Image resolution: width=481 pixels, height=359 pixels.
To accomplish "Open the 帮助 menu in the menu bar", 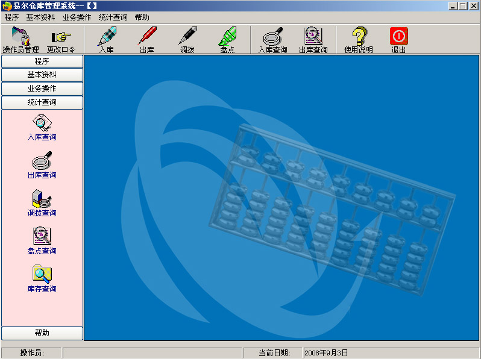I will pos(142,17).
